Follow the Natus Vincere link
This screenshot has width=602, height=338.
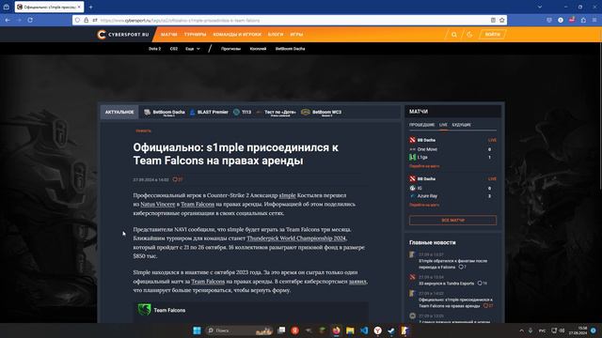158,205
